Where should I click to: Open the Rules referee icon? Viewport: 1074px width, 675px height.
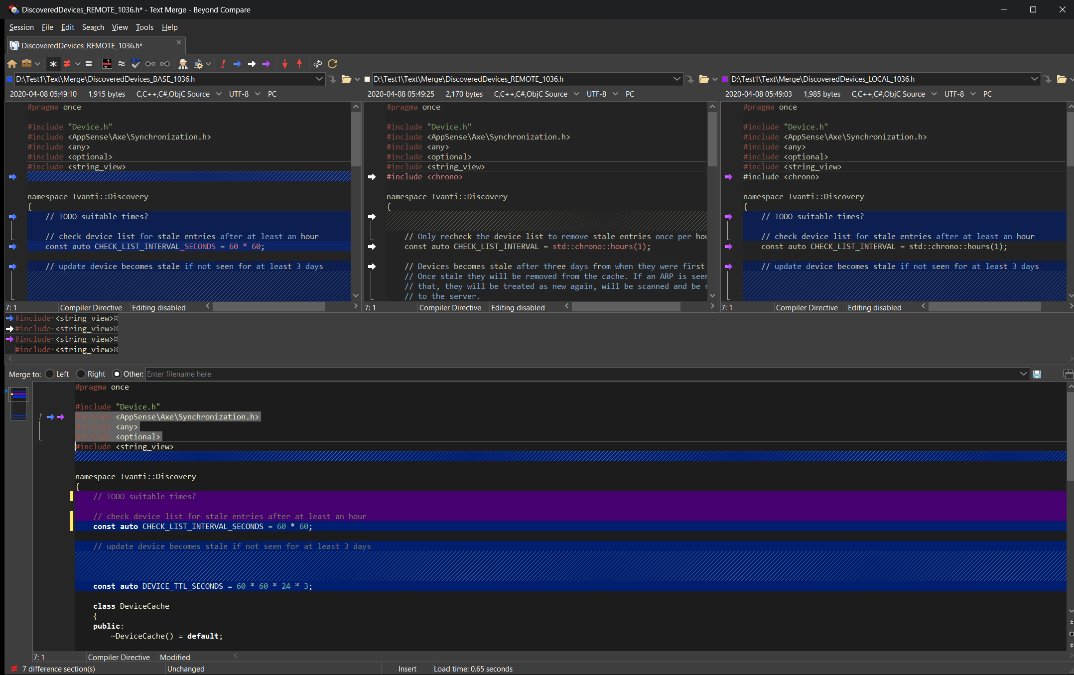(x=183, y=64)
